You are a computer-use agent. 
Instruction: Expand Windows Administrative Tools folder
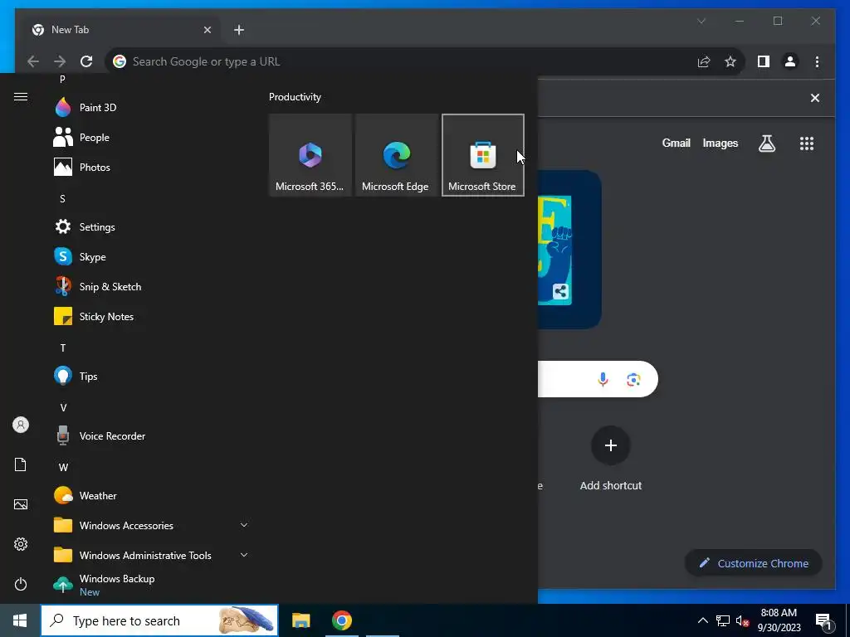coord(150,555)
